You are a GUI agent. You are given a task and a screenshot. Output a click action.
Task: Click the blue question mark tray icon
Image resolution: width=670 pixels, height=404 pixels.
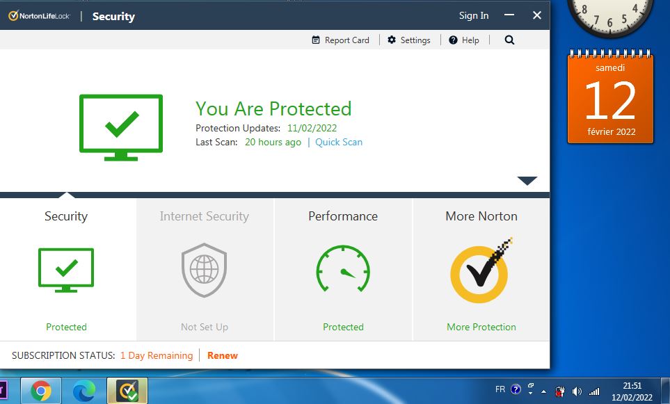516,389
